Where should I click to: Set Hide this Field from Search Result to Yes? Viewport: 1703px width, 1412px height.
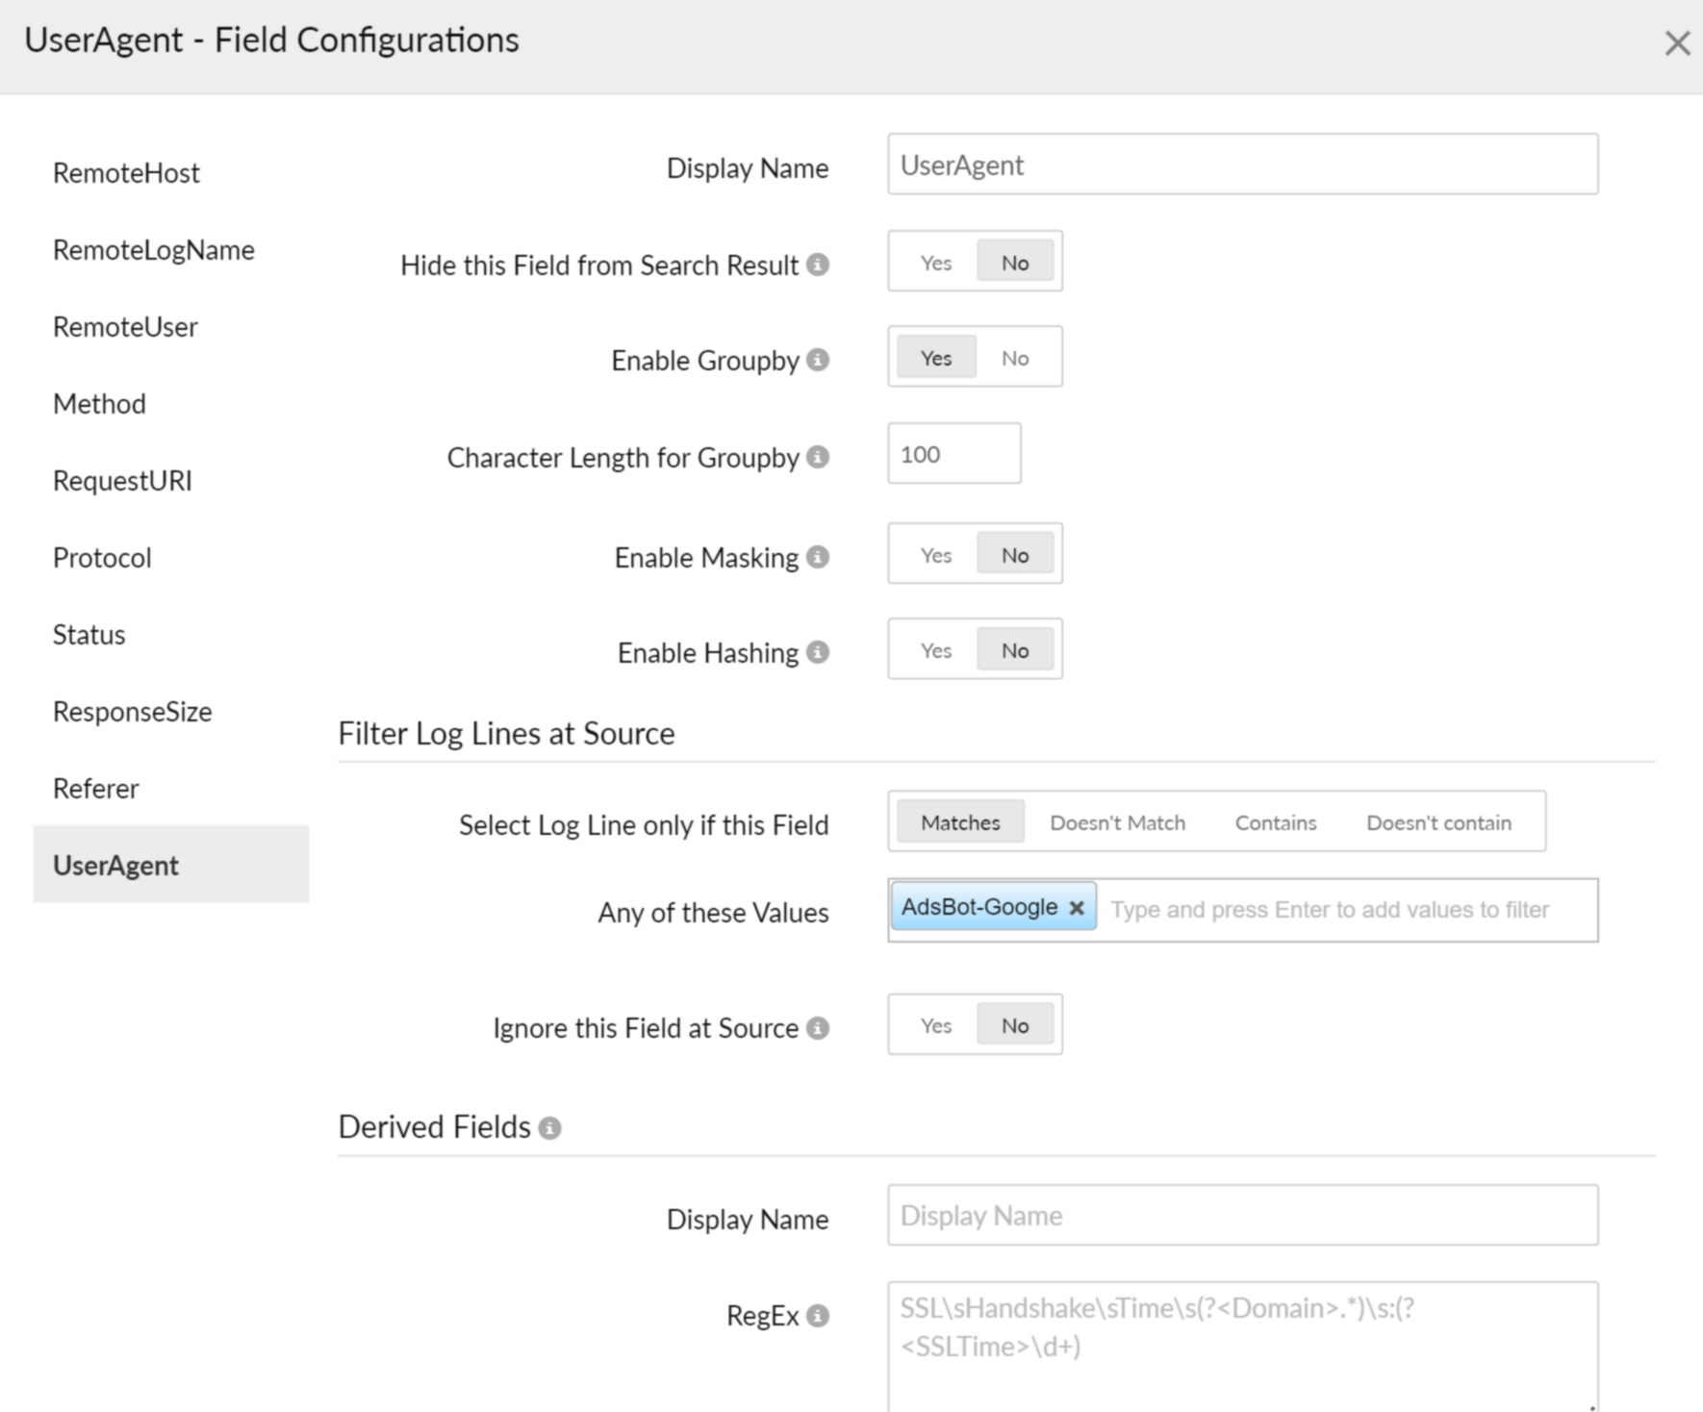(934, 262)
